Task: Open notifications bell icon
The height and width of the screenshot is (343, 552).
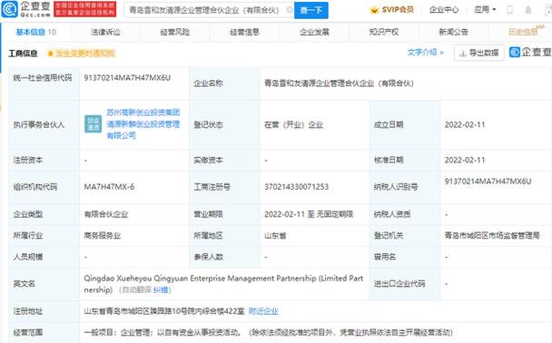Action: click(x=528, y=10)
